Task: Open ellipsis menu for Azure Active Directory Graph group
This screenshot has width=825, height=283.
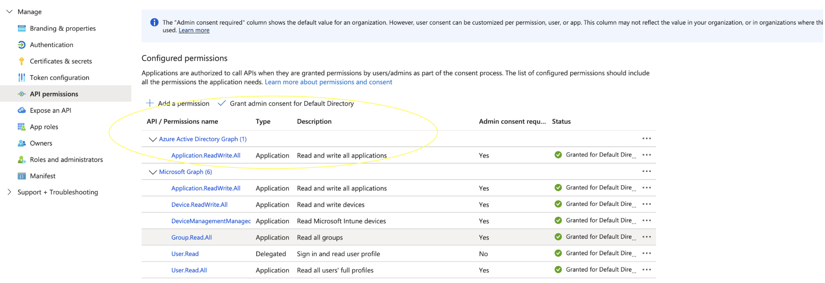Action: [646, 138]
